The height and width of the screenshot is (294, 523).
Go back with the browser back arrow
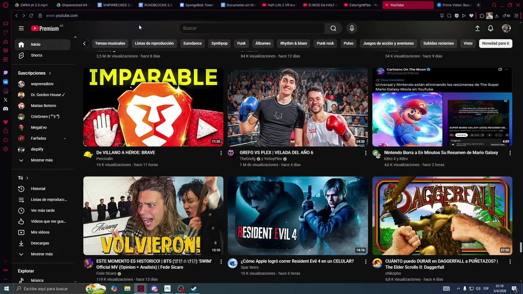point(16,16)
